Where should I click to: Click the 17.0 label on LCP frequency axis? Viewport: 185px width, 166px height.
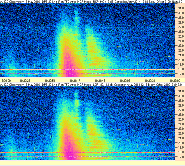tap(181, 157)
